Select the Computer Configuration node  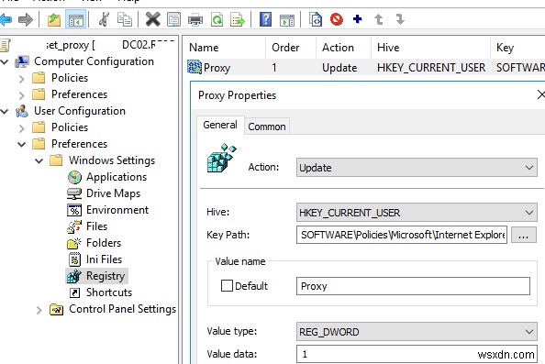click(94, 61)
